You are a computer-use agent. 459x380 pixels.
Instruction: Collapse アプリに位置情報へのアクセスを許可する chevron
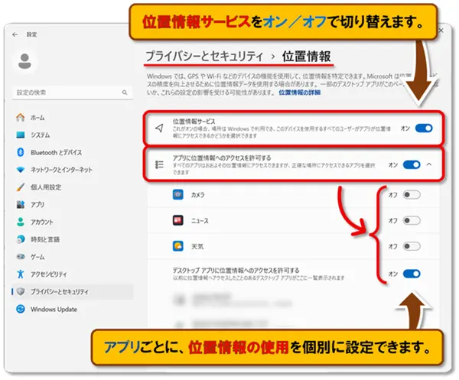[x=429, y=164]
